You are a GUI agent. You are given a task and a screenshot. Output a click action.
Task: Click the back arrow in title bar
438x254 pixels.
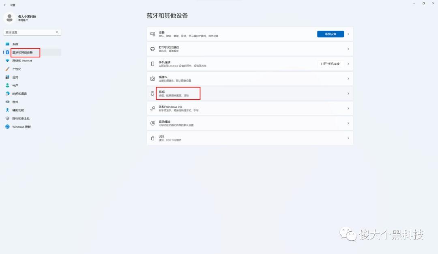[5, 5]
